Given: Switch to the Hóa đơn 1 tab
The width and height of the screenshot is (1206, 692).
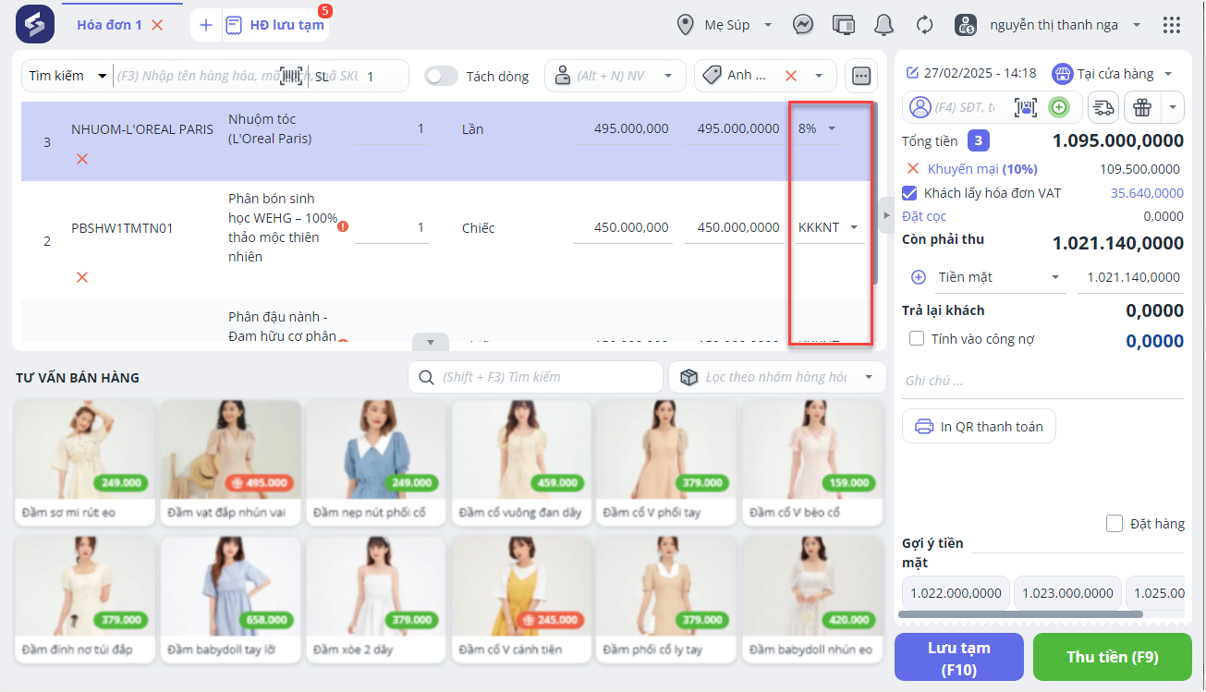Looking at the screenshot, I should coord(109,25).
